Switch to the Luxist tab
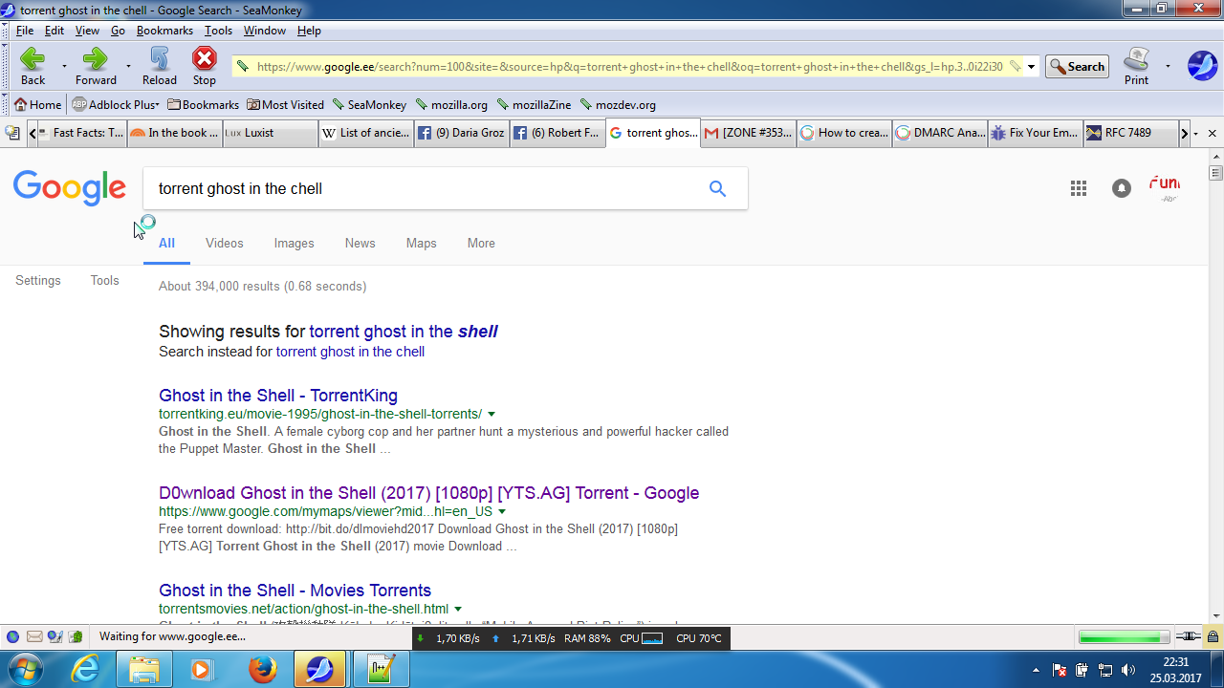Viewport: 1224px width, 688px height. coord(270,133)
